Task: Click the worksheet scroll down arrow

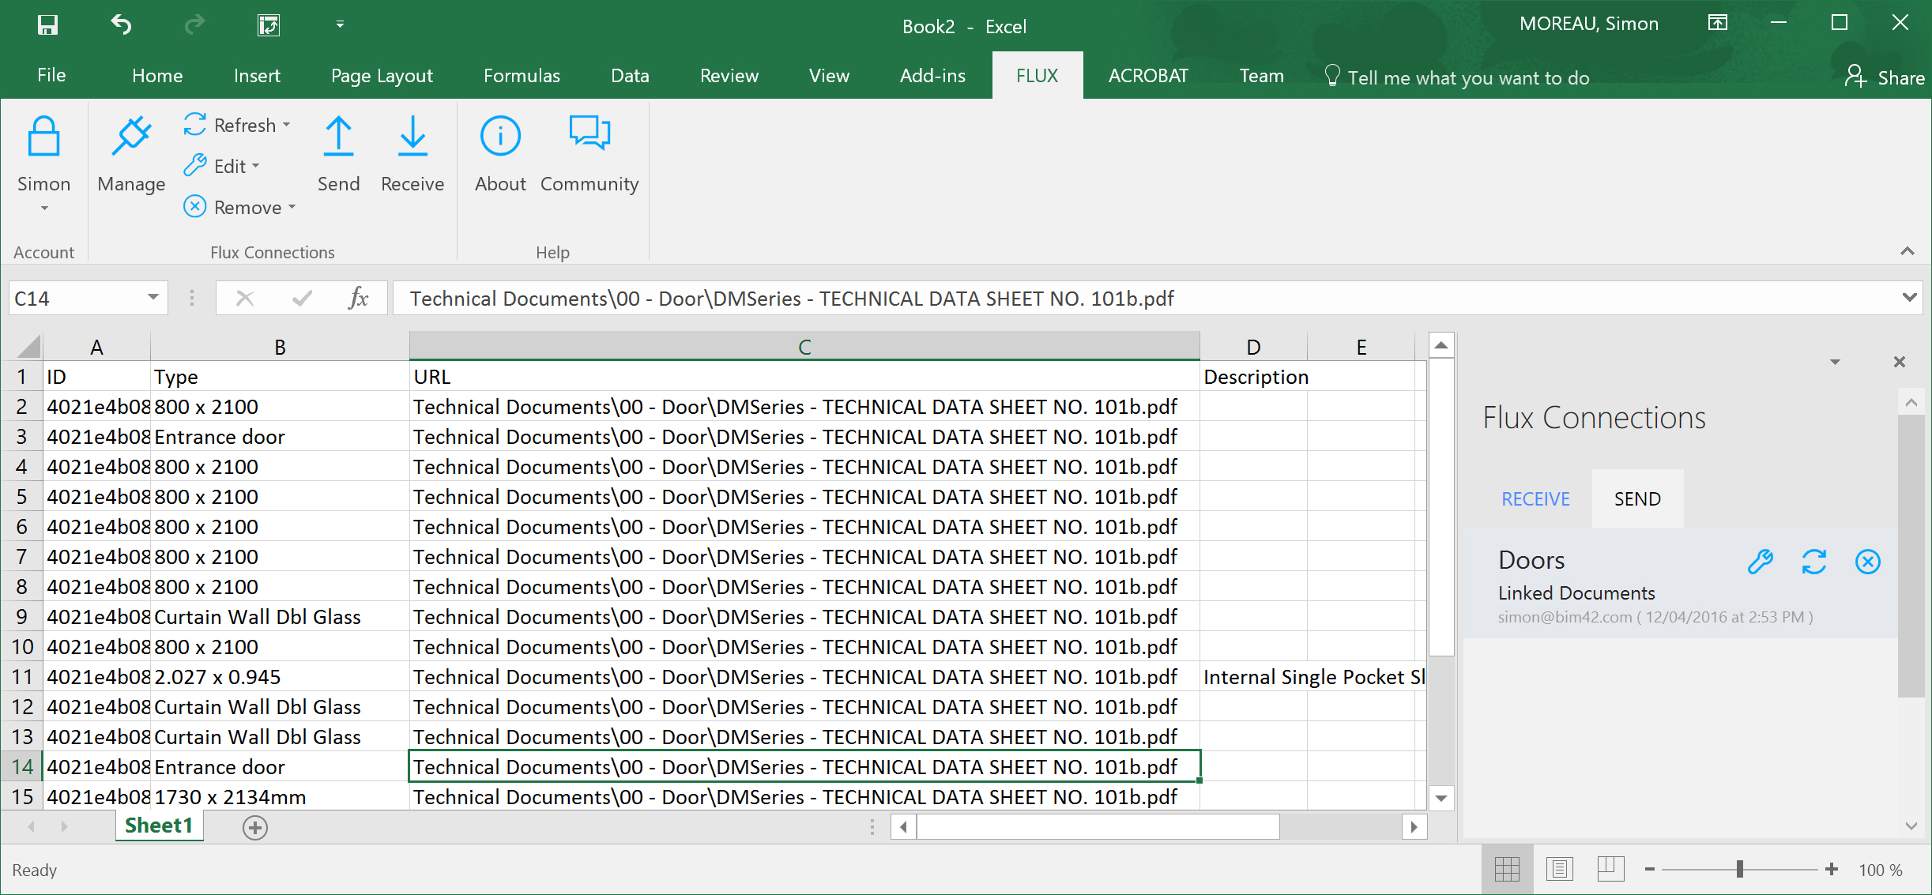Action: click(x=1441, y=798)
